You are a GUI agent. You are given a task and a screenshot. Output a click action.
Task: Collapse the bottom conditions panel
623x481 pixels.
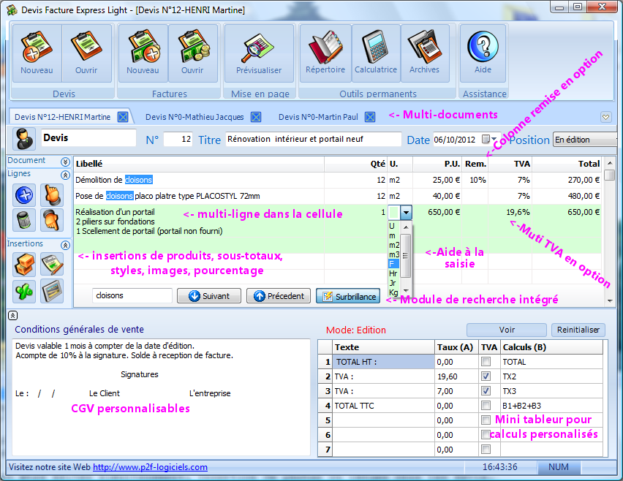point(12,316)
